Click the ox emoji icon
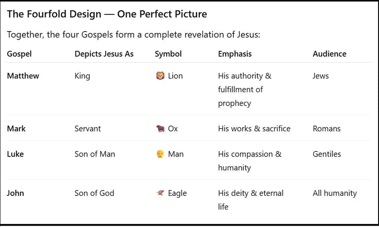Screen dimensions: 379x227 pos(160,128)
